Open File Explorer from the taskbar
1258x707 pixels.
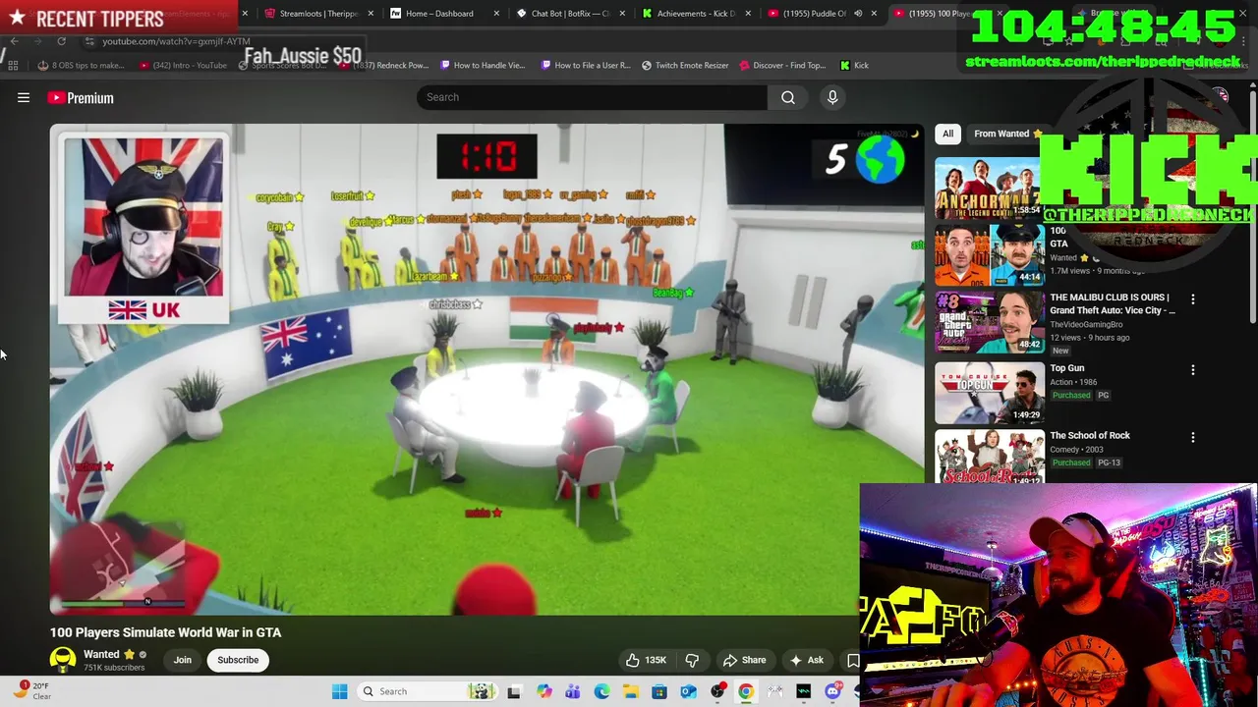tap(630, 691)
